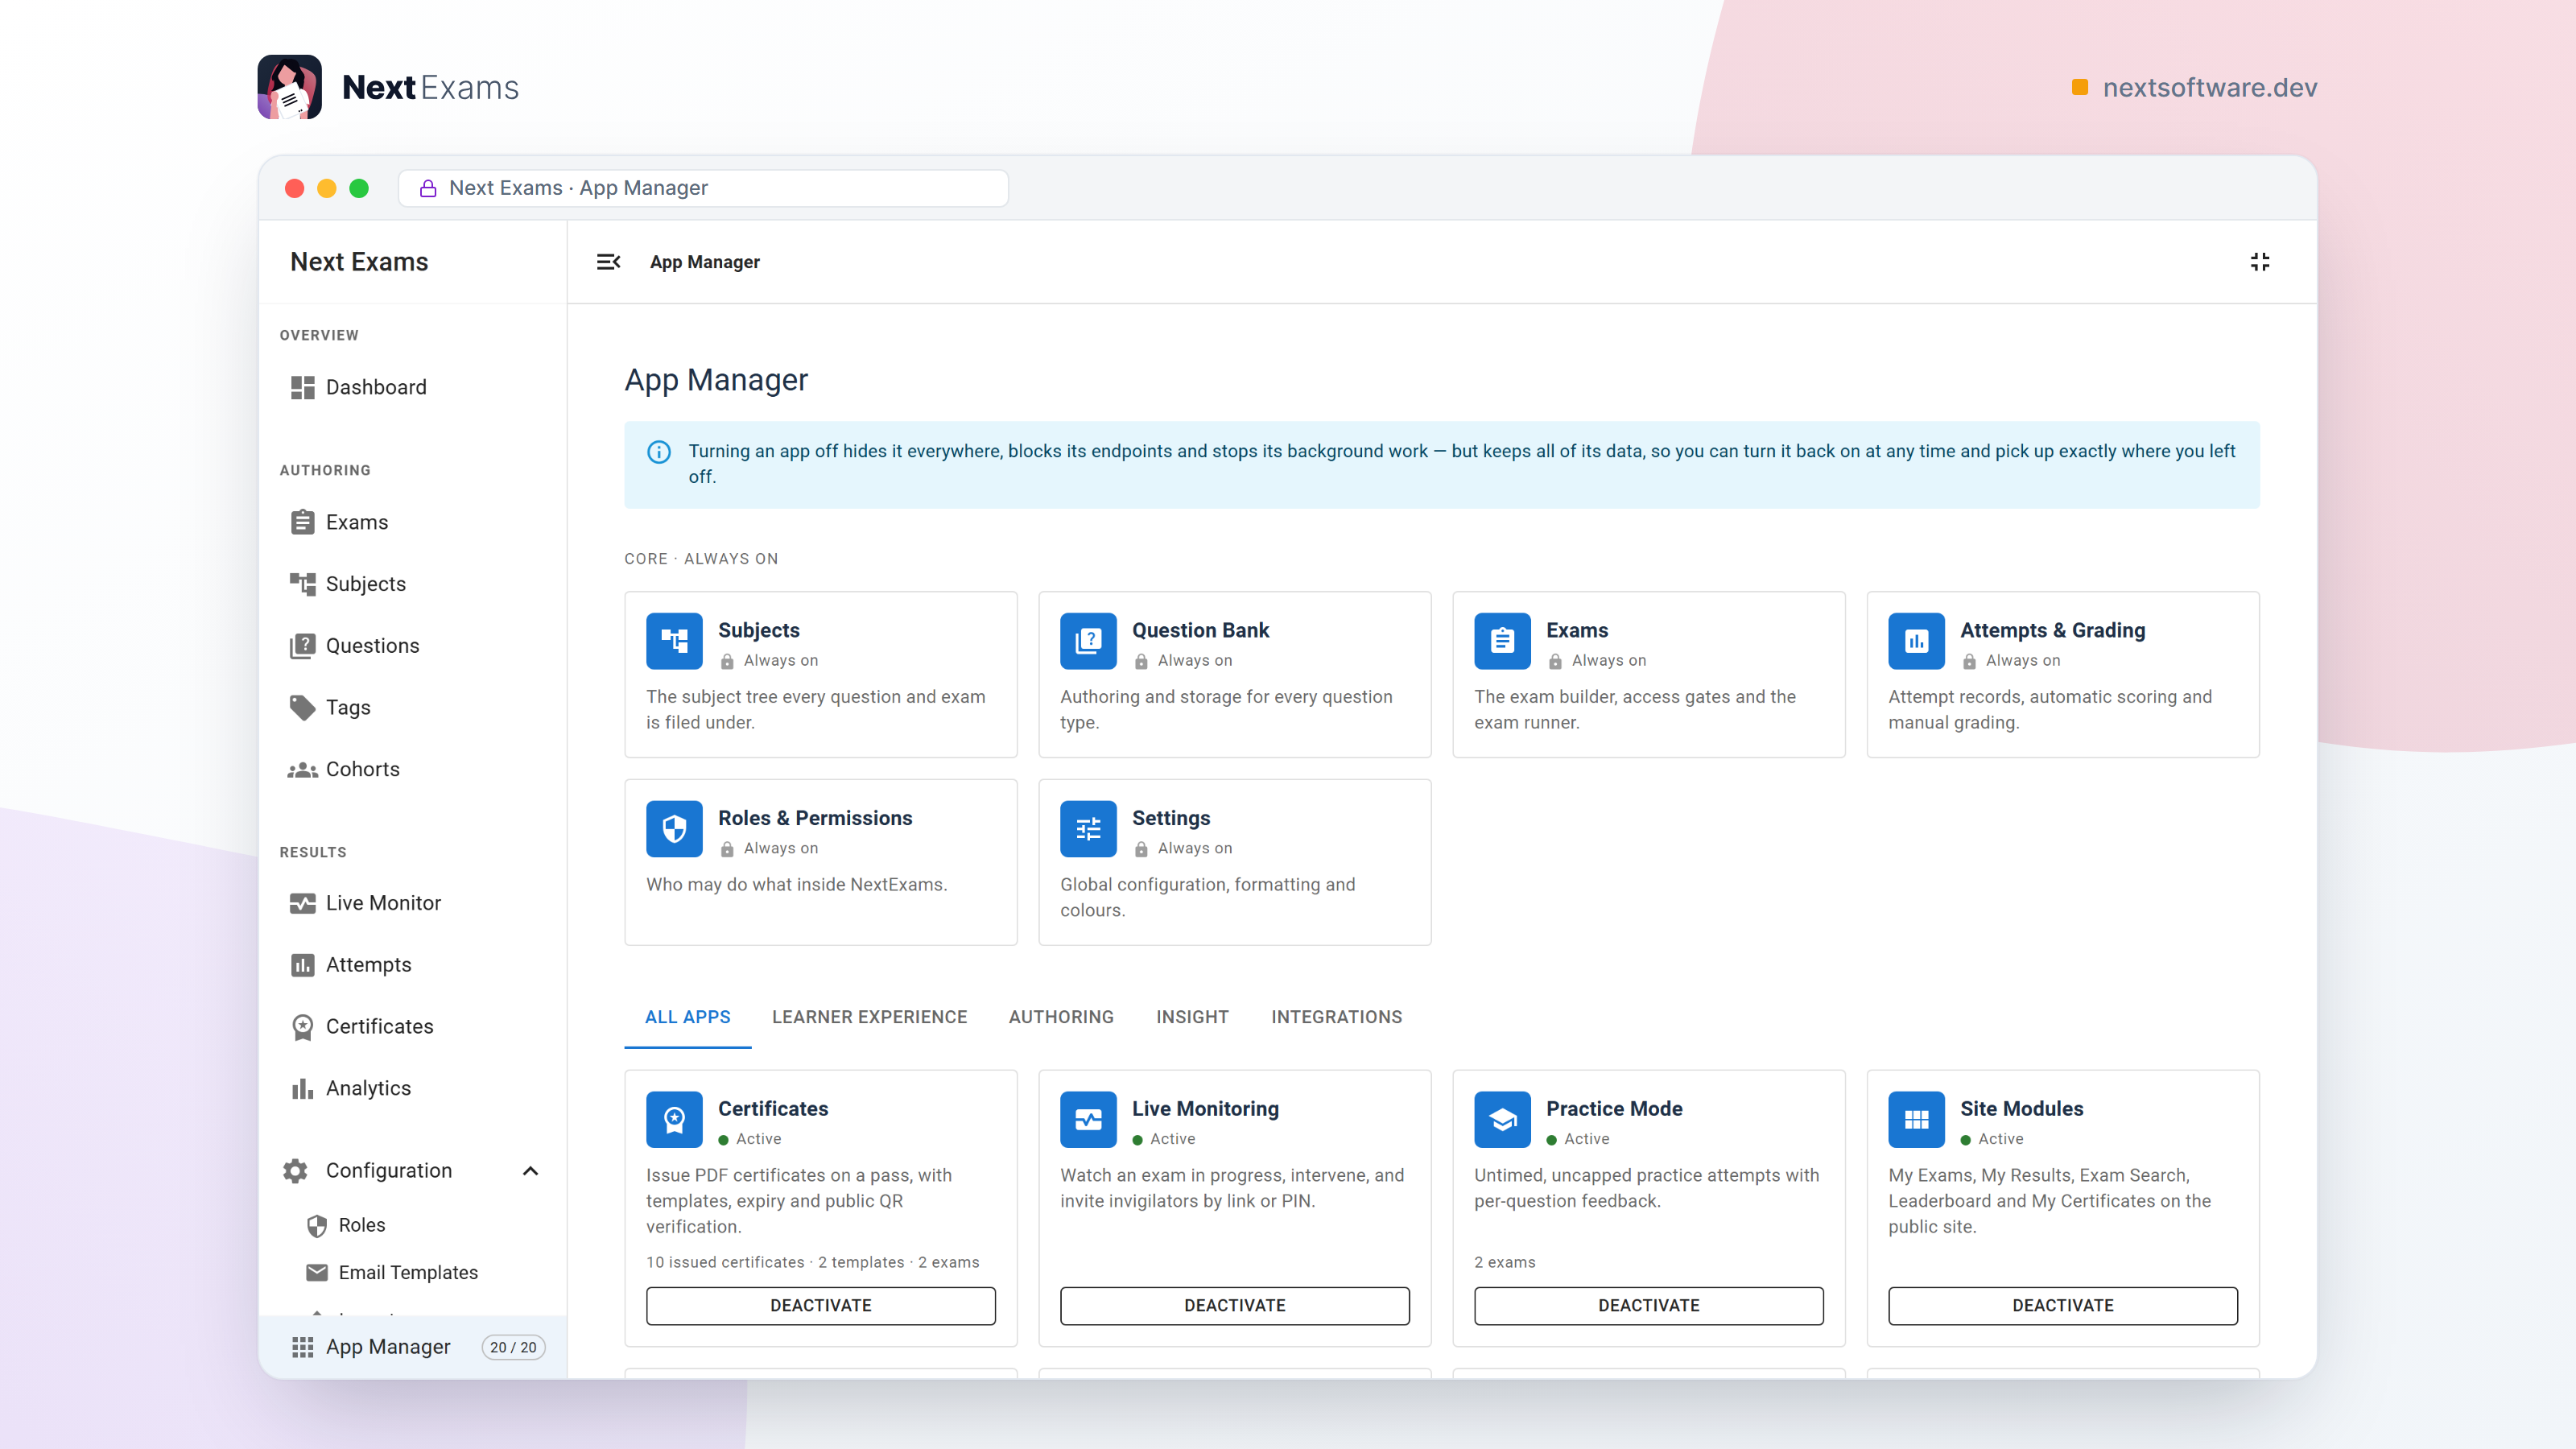
Task: Deactivate the Certificates app
Action: 820,1305
